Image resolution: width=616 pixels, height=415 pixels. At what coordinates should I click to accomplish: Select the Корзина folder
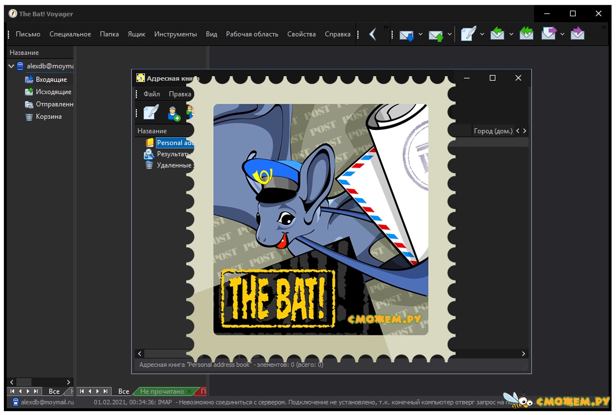[43, 116]
